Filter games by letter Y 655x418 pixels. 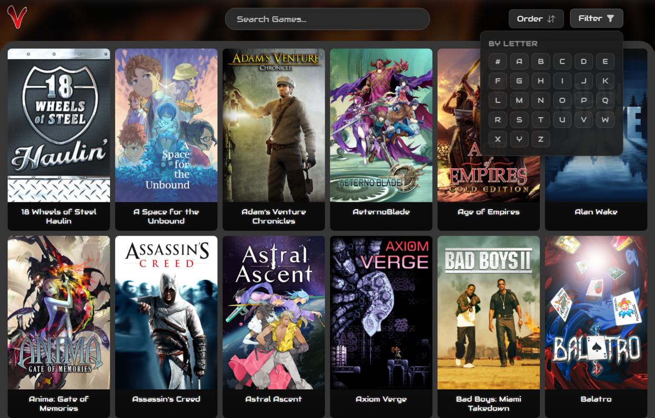pos(519,139)
